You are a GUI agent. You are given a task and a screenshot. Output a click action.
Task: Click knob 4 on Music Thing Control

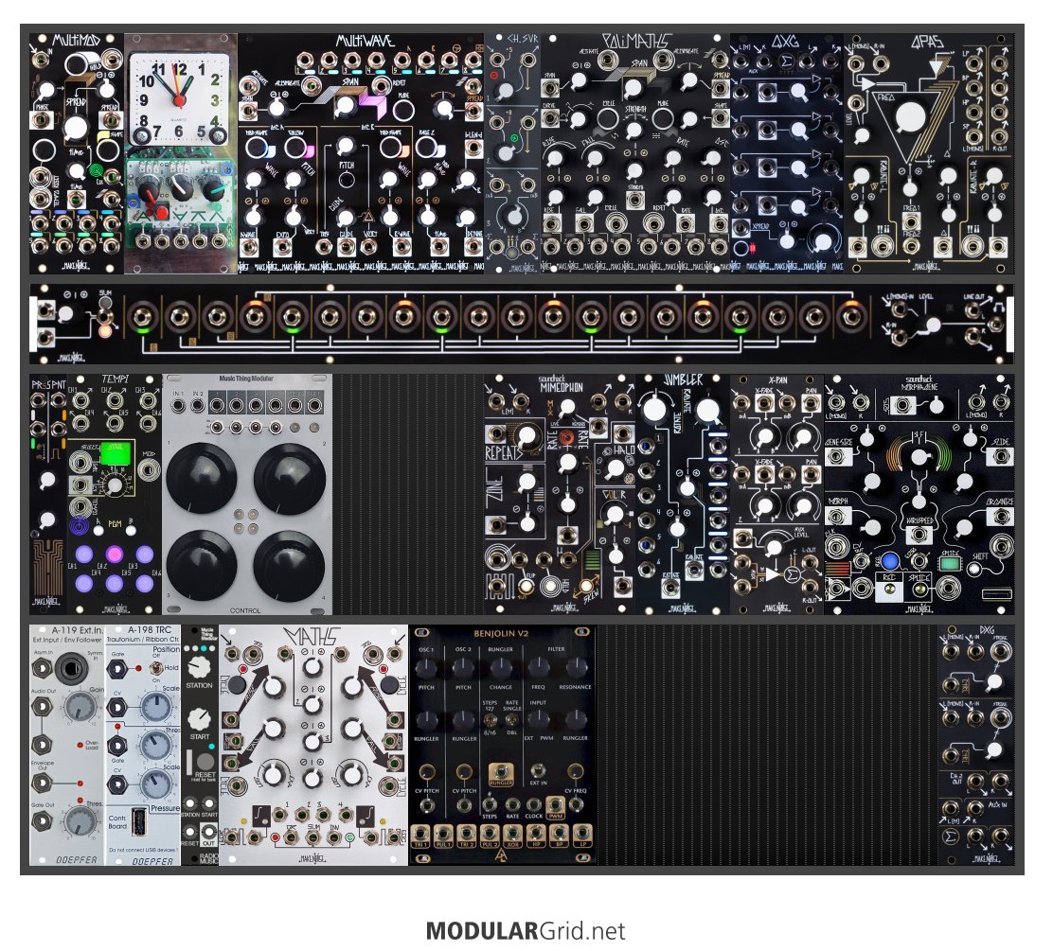click(290, 566)
